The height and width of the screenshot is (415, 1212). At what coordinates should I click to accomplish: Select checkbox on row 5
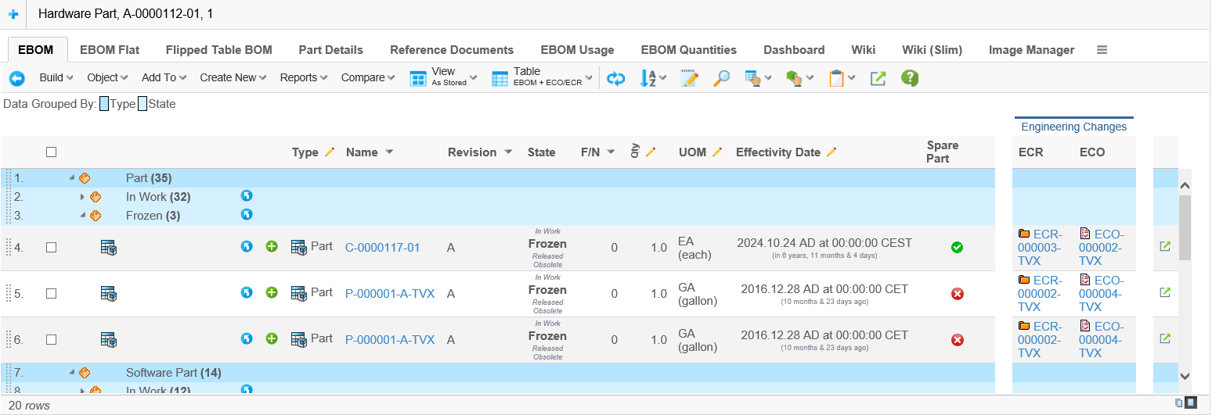(x=52, y=294)
